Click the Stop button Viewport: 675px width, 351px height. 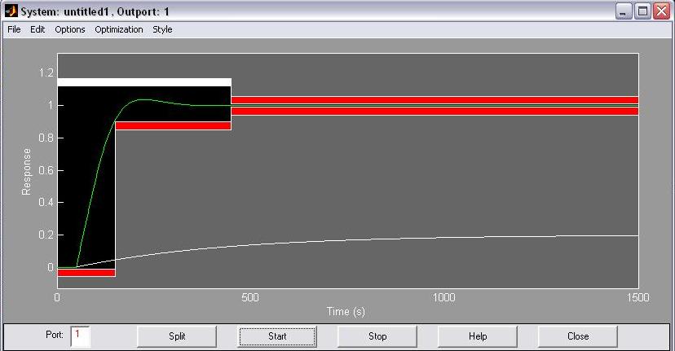tap(377, 336)
